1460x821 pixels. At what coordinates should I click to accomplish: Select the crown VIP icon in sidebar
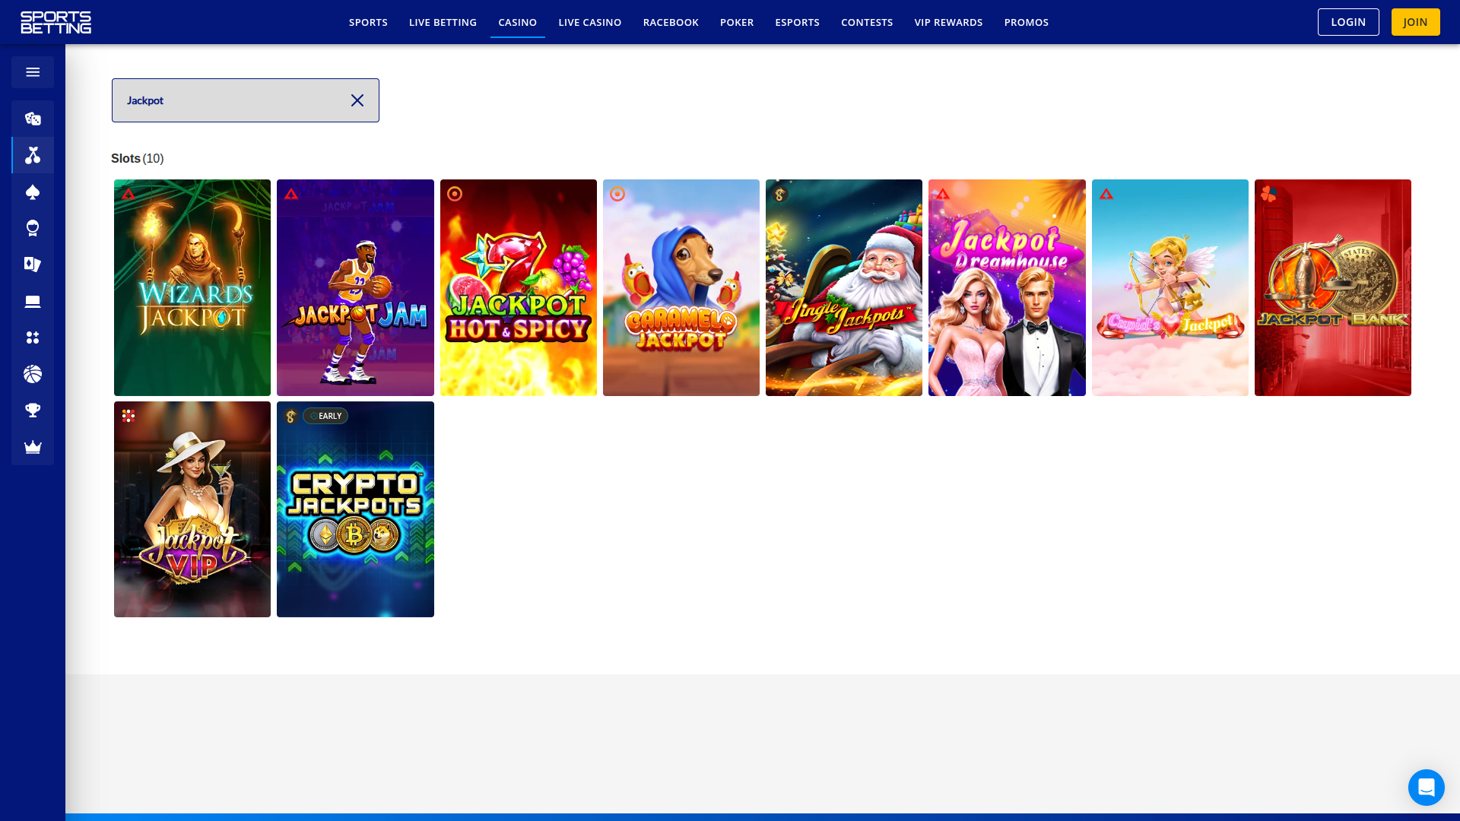pos(33,447)
